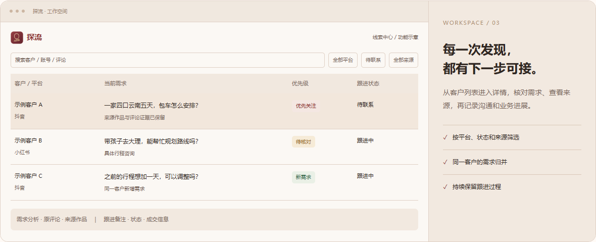
Task: Open the 待联系 status filter
Action: coord(373,60)
